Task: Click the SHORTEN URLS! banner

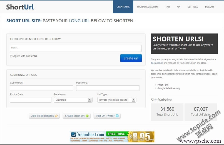Action: click(x=184, y=44)
